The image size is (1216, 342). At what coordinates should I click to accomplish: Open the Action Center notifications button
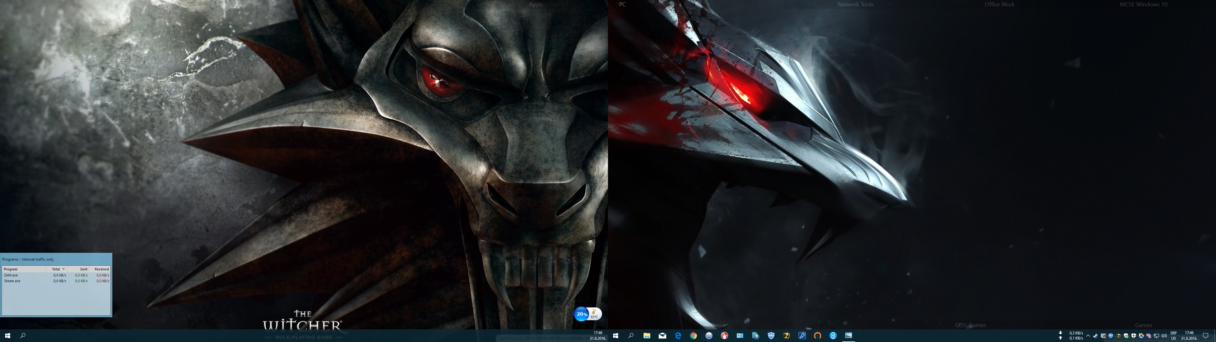coord(1205,336)
